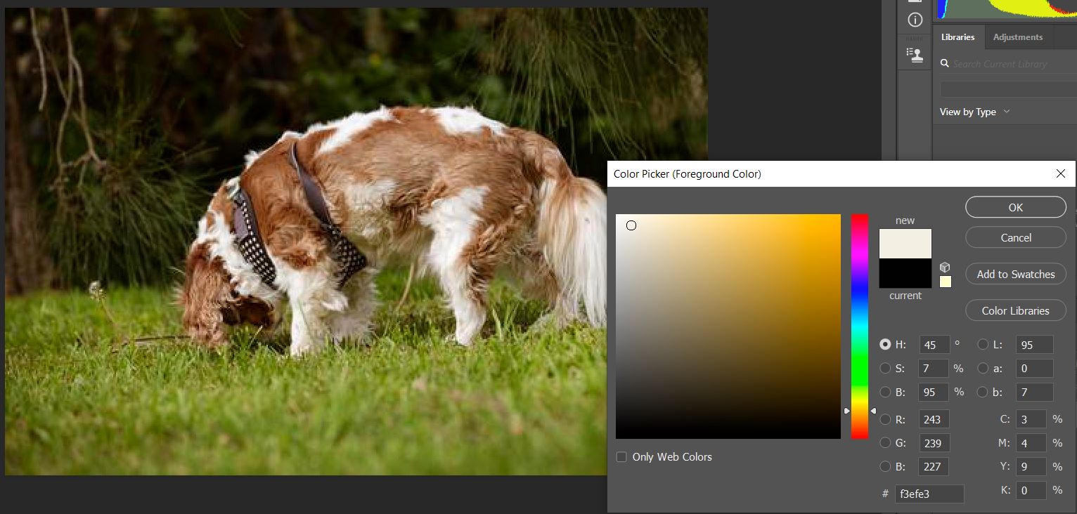This screenshot has height=514, width=1077.
Task: Select the S saturation radio button
Action: [886, 368]
